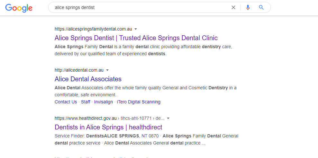Expand options arrow next to alicespringsfamilydental.com.au
This screenshot has height=158, width=318.
[x=136, y=29]
